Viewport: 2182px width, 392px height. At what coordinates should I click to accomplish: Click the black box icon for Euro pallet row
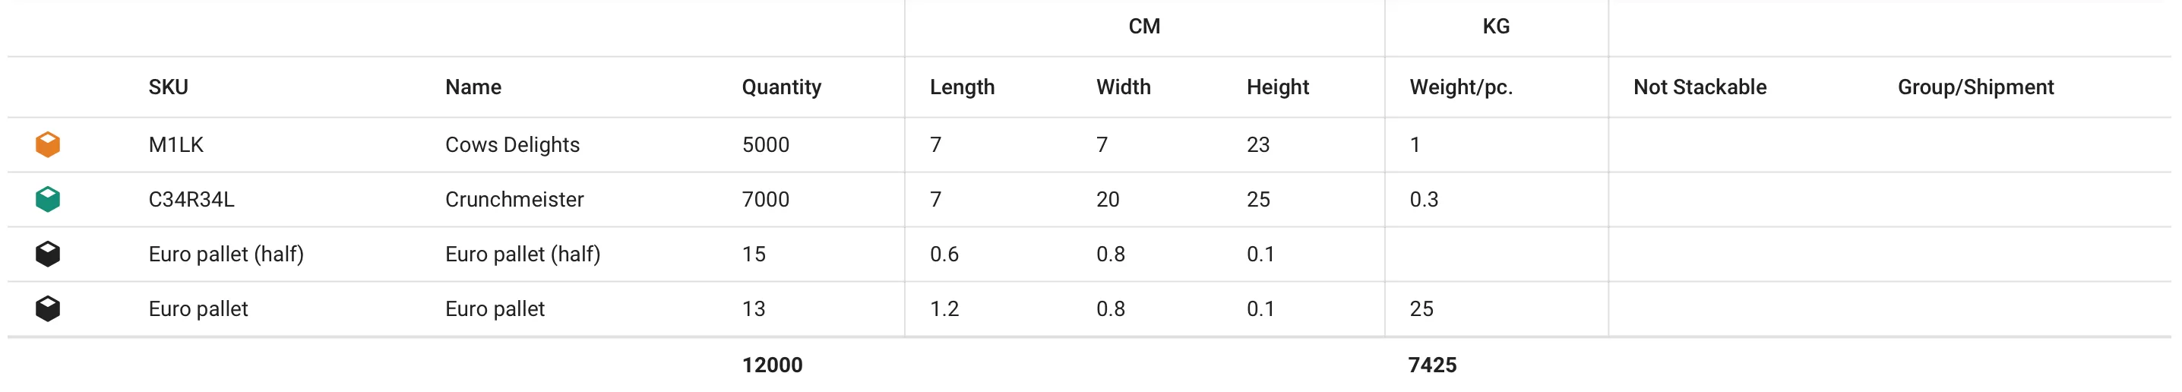(47, 308)
